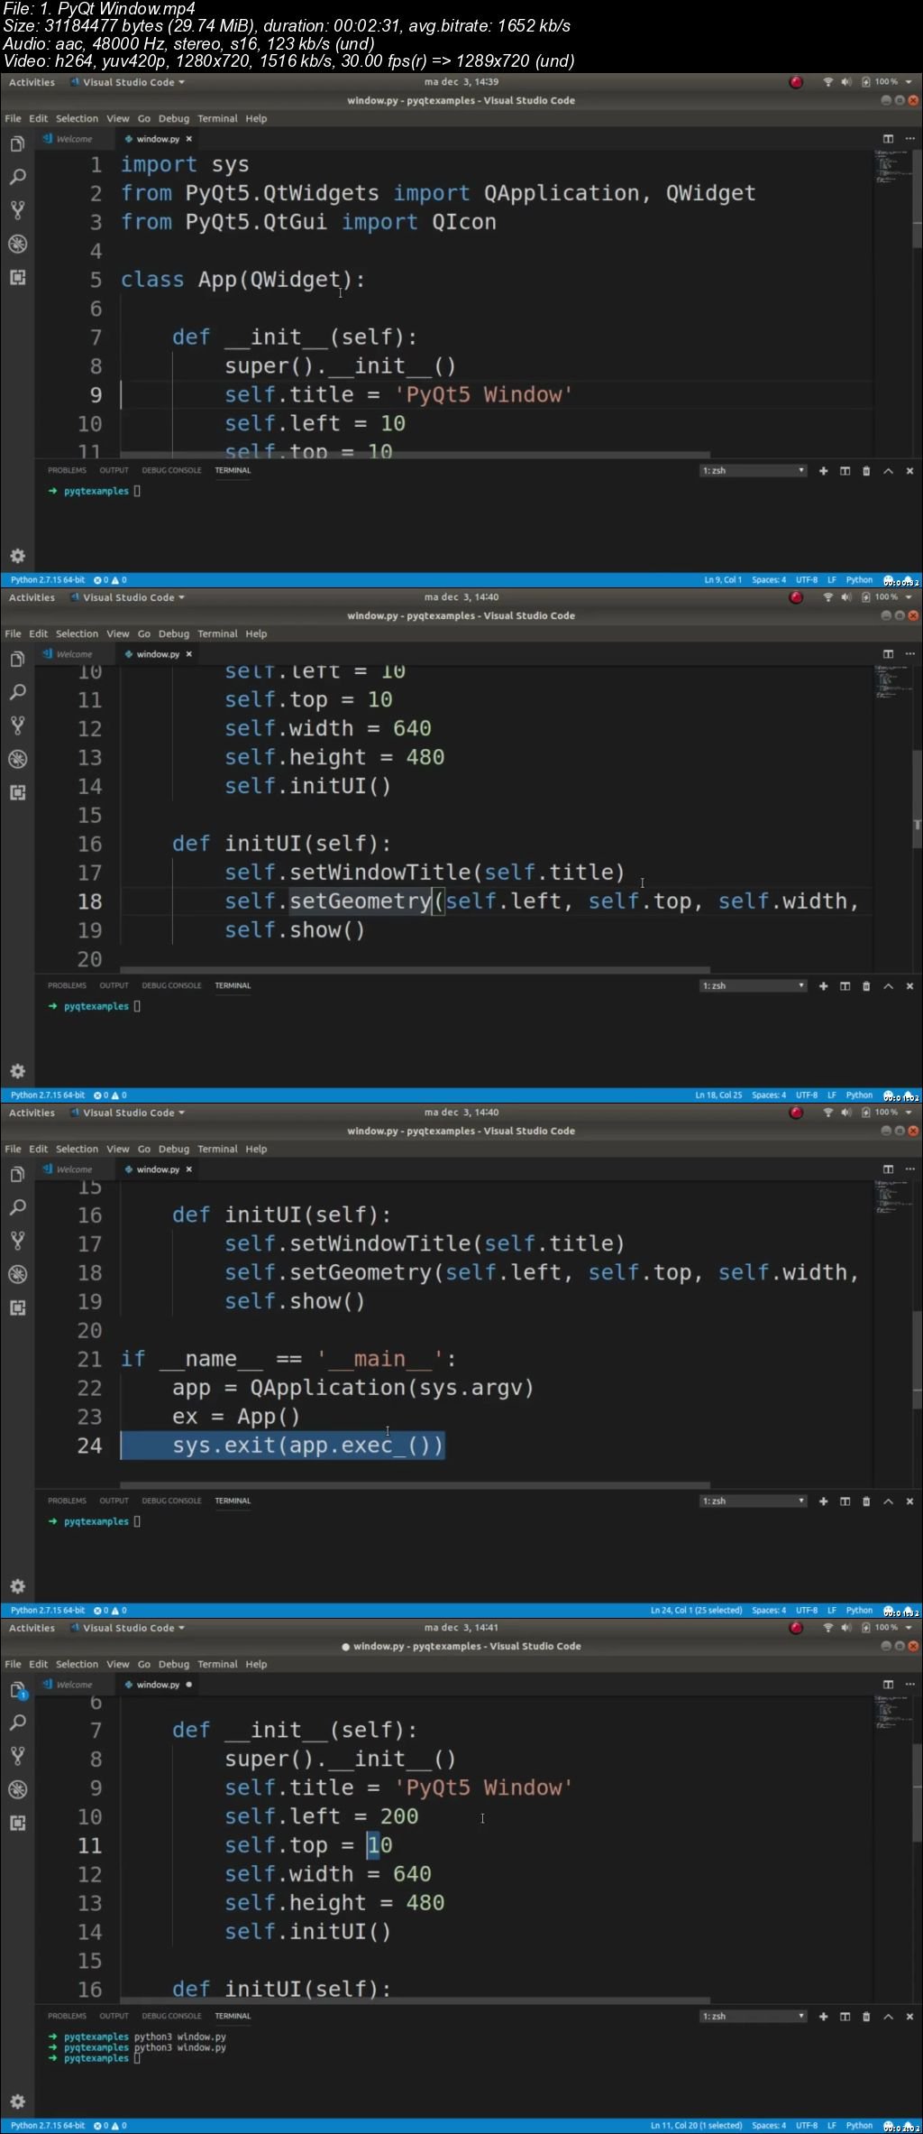The image size is (923, 2134).
Task: Open the Selection menu in the Ln 18 frame
Action: tap(77, 634)
